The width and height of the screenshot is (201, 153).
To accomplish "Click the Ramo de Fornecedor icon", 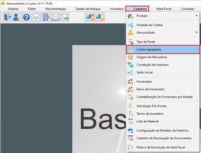I will tap(130, 89).
